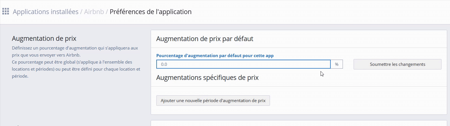Click the 0.0 placeholder in percentage field
Screen dimensions: 450x126
pos(164,64)
